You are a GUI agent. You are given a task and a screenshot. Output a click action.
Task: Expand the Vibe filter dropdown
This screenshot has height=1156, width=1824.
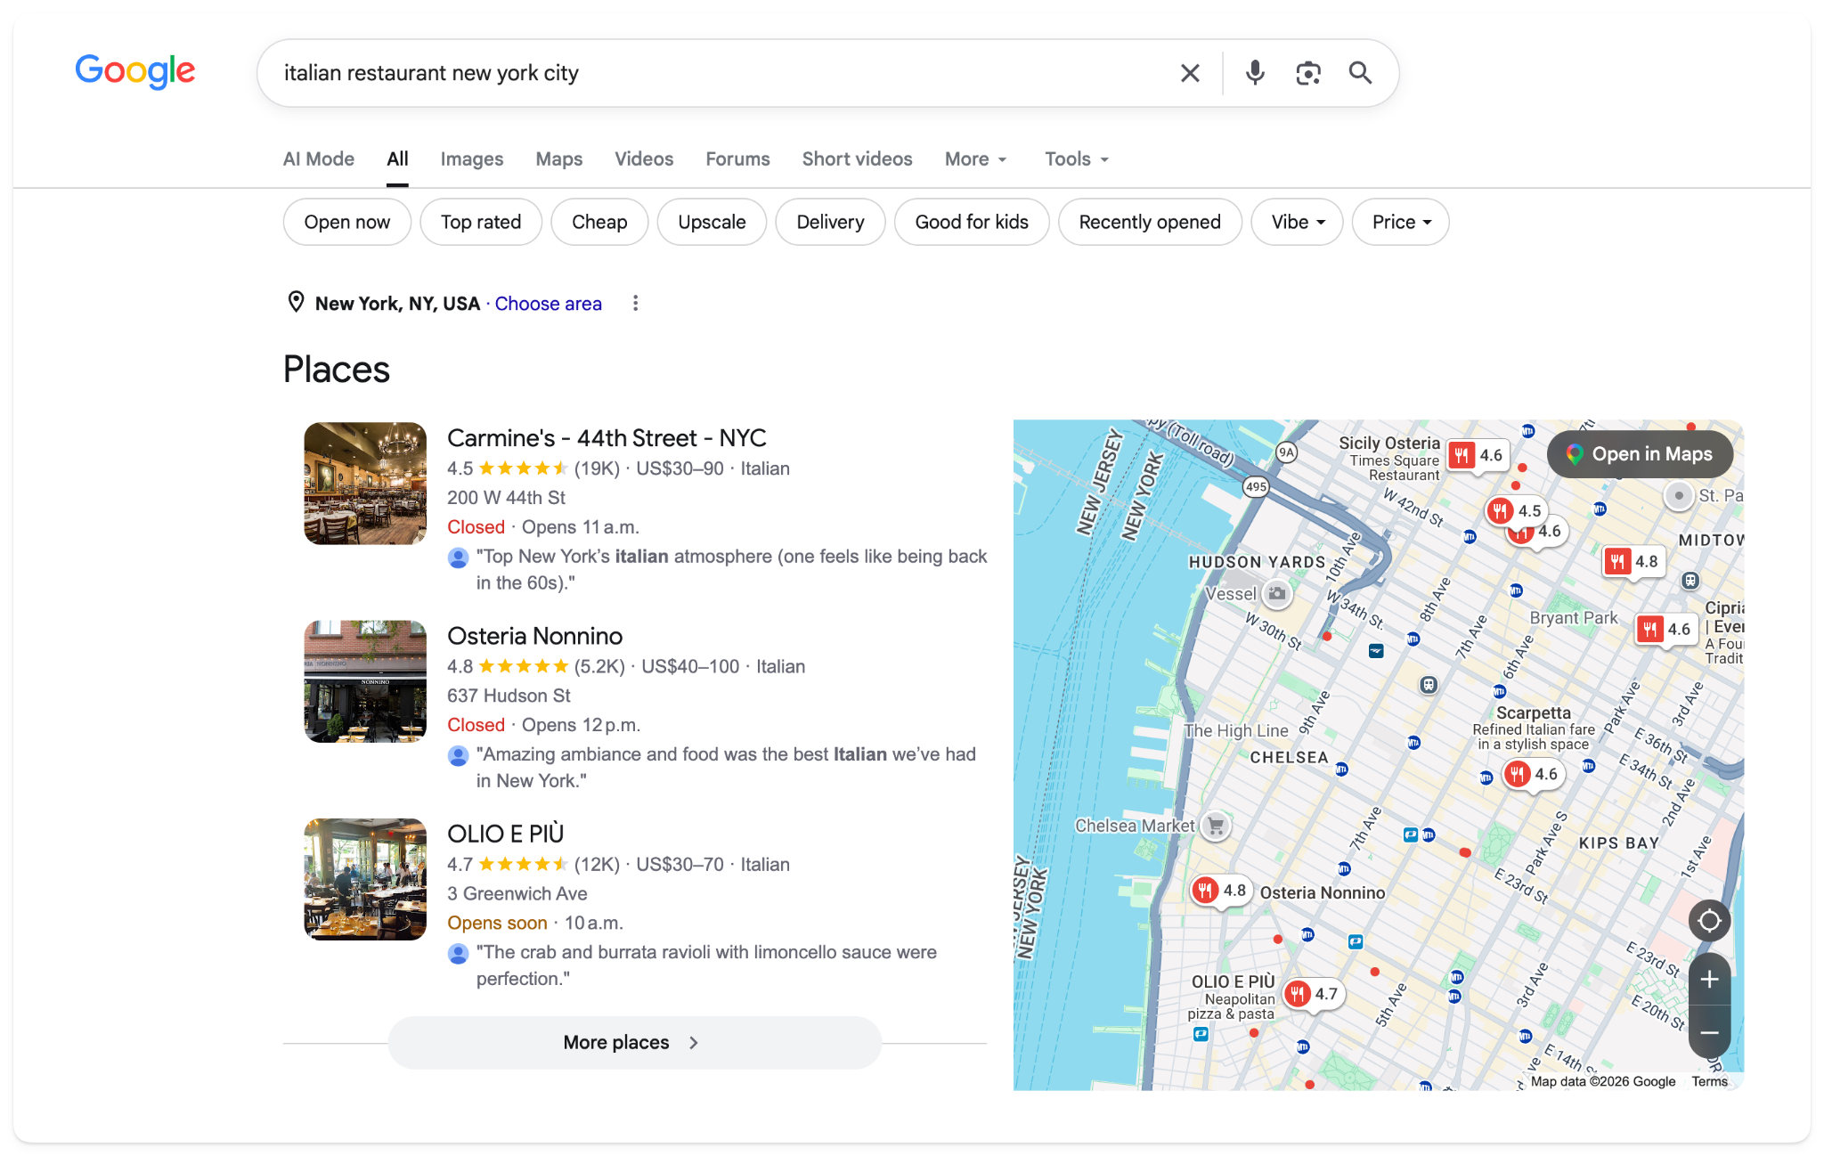[x=1297, y=222]
